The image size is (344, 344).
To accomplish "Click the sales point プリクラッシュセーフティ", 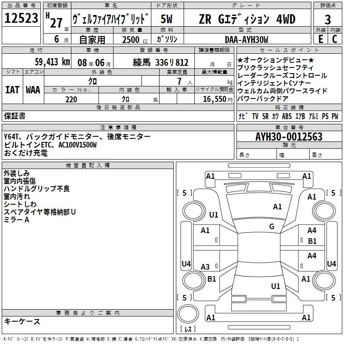I will [x=275, y=68].
